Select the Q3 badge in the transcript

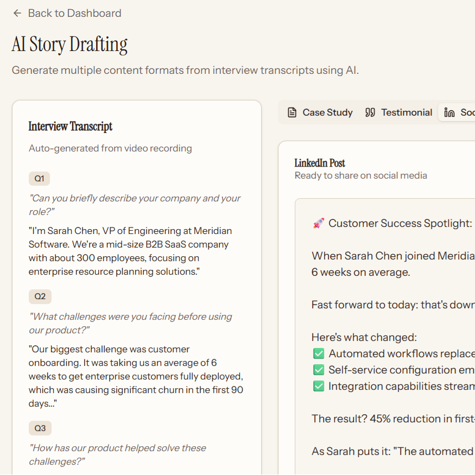pos(40,428)
